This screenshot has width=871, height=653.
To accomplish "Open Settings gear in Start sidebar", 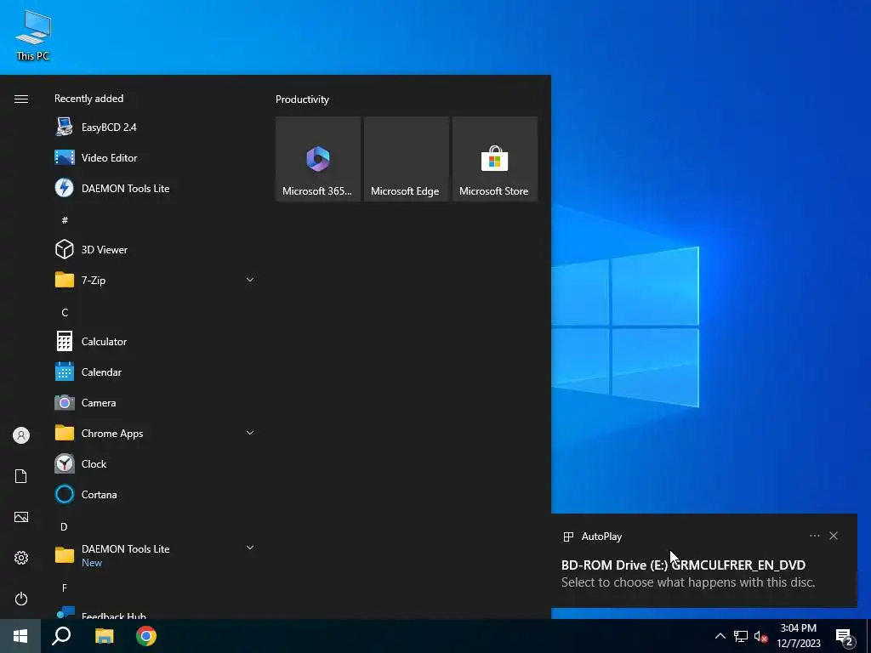I will tap(21, 558).
